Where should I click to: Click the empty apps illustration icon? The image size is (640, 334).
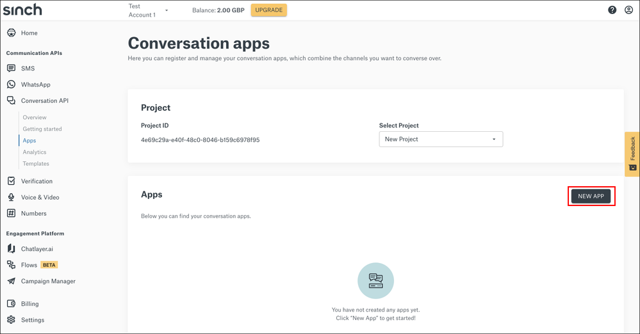click(375, 281)
